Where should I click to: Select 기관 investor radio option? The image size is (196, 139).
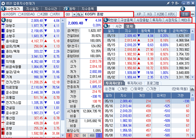pos(148,89)
